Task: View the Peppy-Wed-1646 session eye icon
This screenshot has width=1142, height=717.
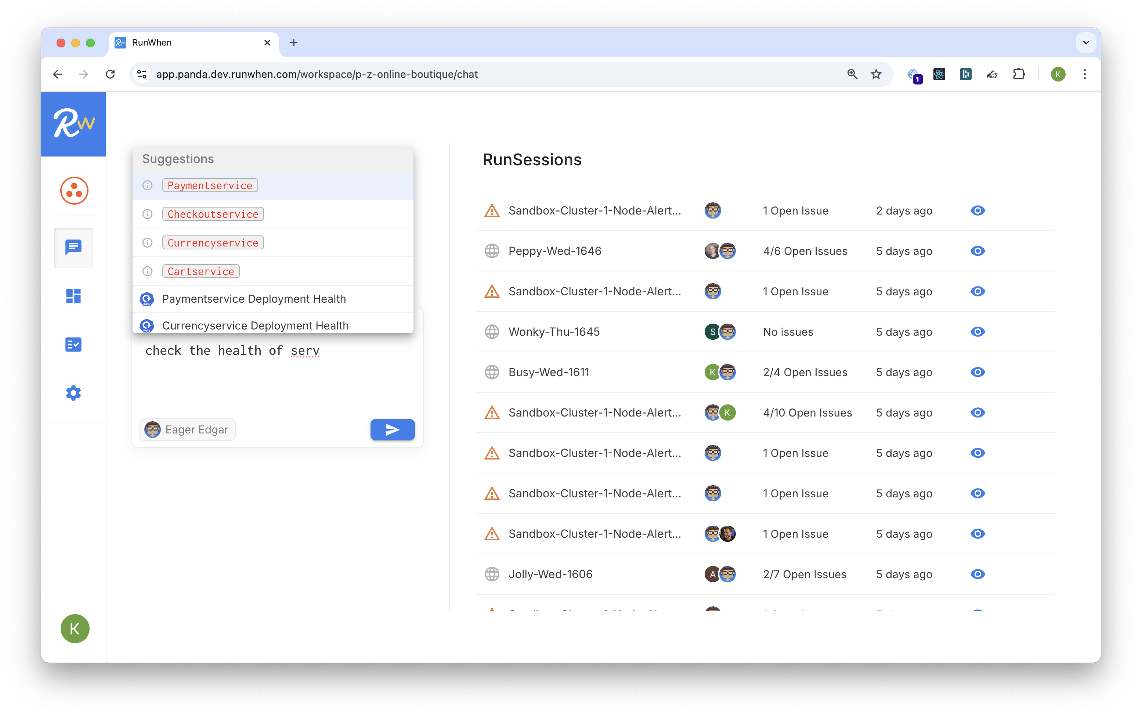Action: tap(977, 251)
